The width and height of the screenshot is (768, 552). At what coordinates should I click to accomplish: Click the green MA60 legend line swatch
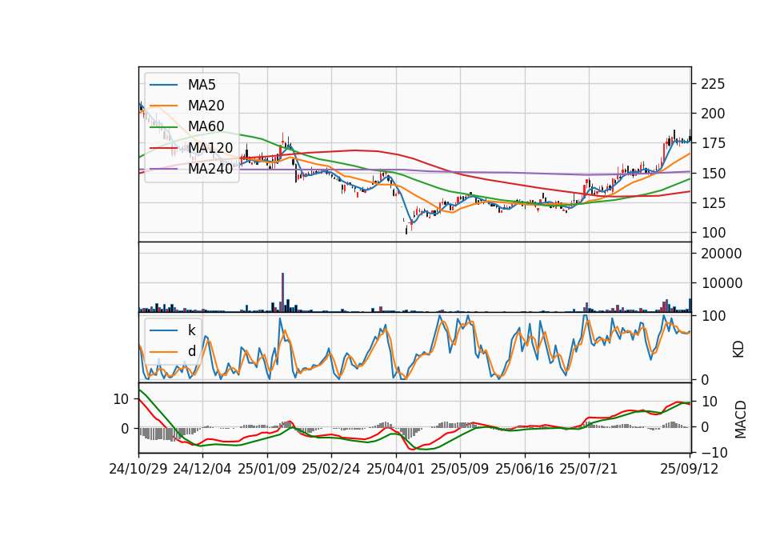pos(163,126)
